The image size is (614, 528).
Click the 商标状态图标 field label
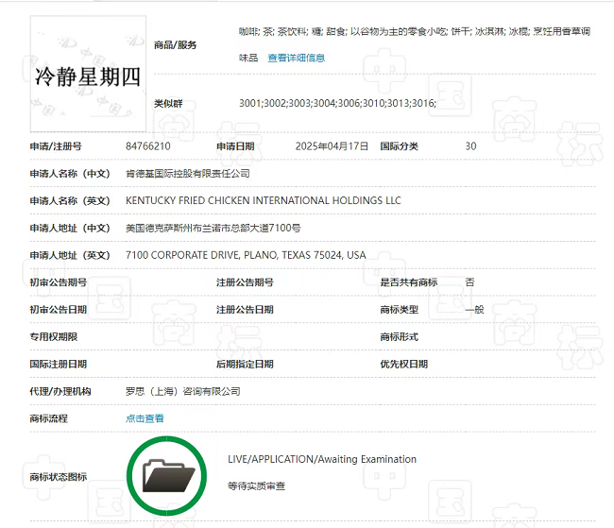coord(58,477)
